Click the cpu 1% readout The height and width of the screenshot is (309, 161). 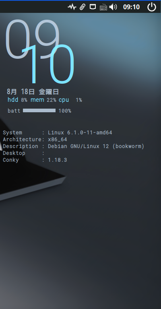(x=70, y=100)
